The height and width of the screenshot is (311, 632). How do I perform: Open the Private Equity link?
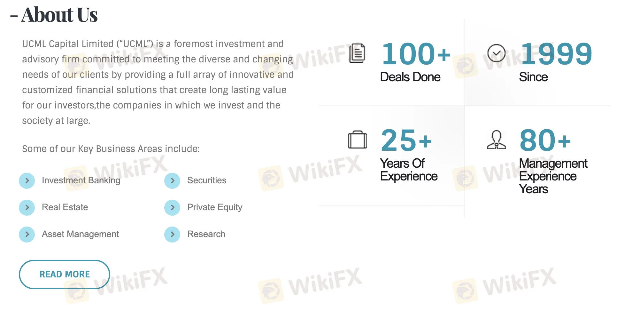point(215,207)
